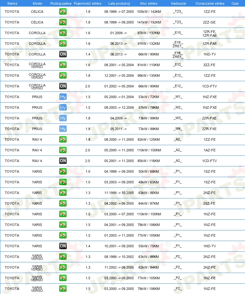The image size is (245, 294).
Task: Click petrol icon in RAV 4 1AZ-FE row
Action: (63, 150)
